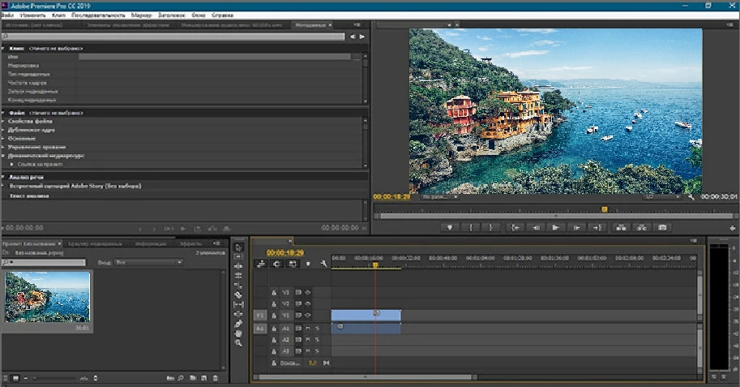Select the Razor tool in the tools panel
The image size is (740, 387).
click(x=238, y=295)
